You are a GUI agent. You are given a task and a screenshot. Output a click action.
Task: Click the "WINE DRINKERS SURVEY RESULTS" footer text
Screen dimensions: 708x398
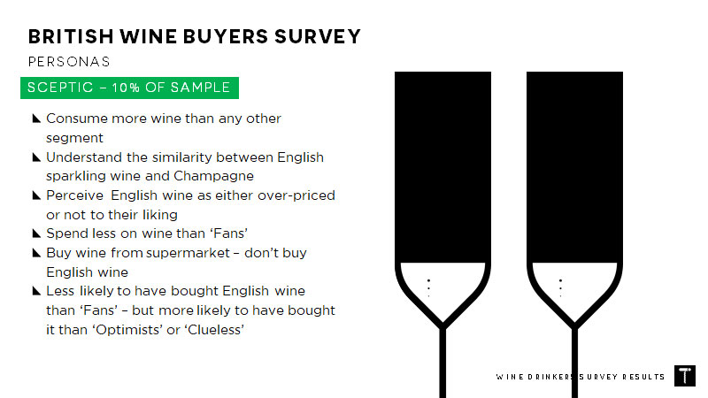pos(580,377)
